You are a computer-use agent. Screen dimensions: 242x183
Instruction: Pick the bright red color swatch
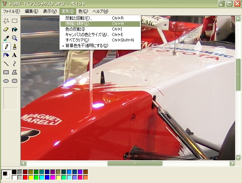click(x=25, y=178)
